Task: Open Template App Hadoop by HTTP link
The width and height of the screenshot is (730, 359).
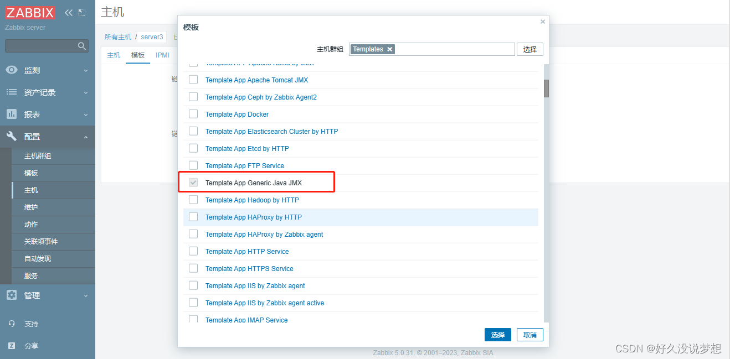Action: coord(252,200)
